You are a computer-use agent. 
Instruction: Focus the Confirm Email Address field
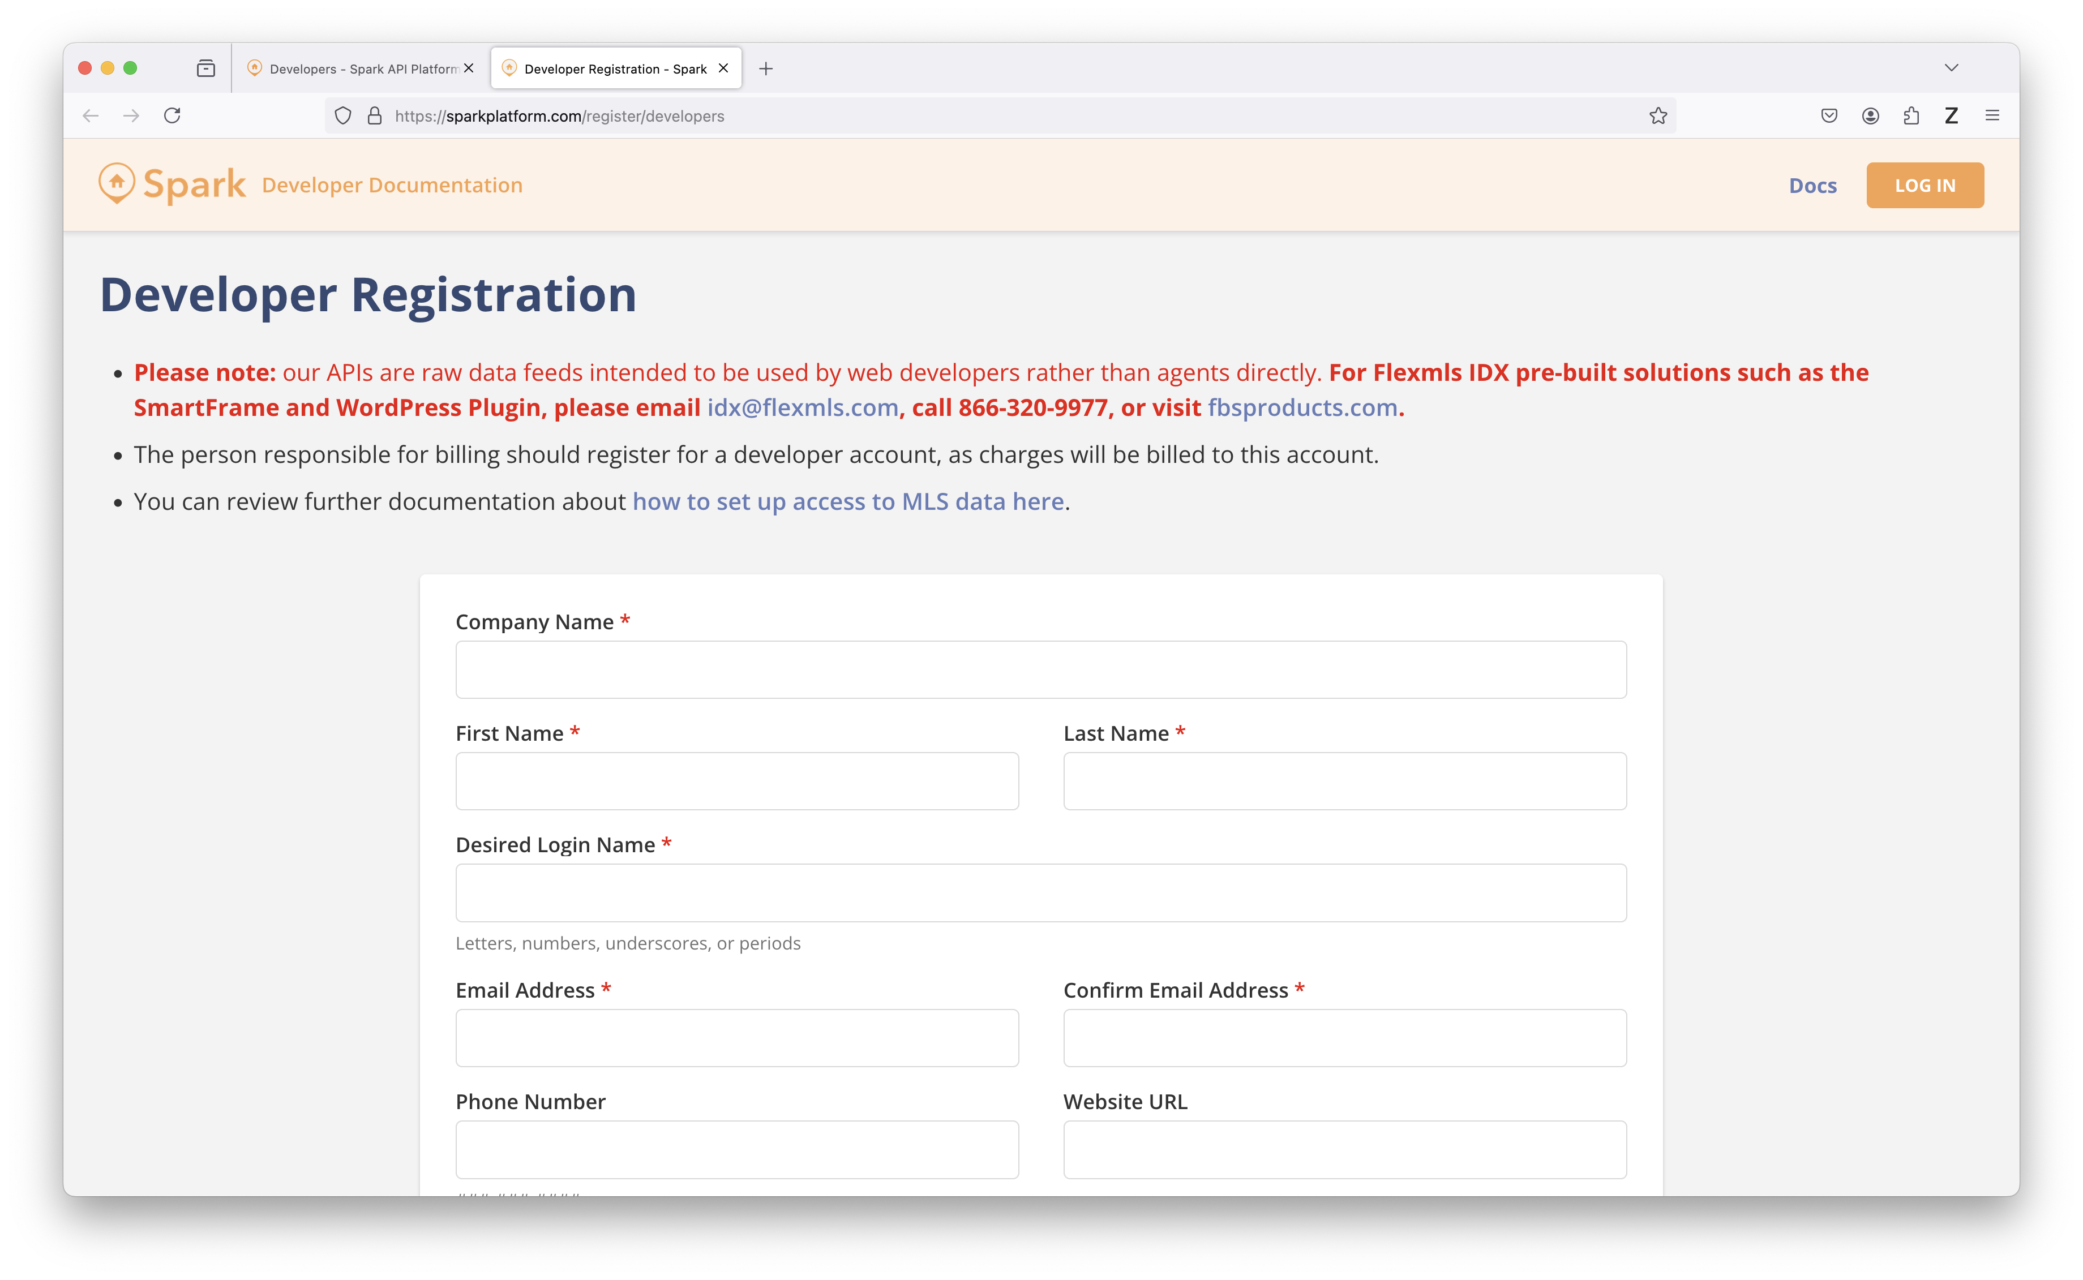tap(1345, 1038)
